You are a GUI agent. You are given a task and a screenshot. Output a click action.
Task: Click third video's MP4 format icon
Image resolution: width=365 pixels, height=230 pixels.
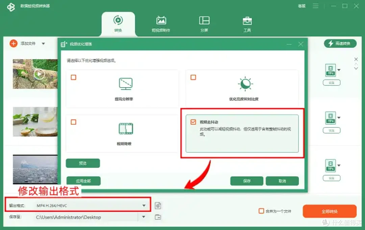coord(331,166)
